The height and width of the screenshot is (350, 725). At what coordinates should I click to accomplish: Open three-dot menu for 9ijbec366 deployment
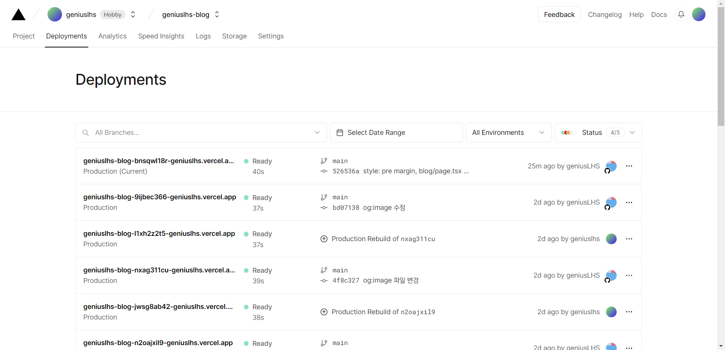(x=629, y=203)
